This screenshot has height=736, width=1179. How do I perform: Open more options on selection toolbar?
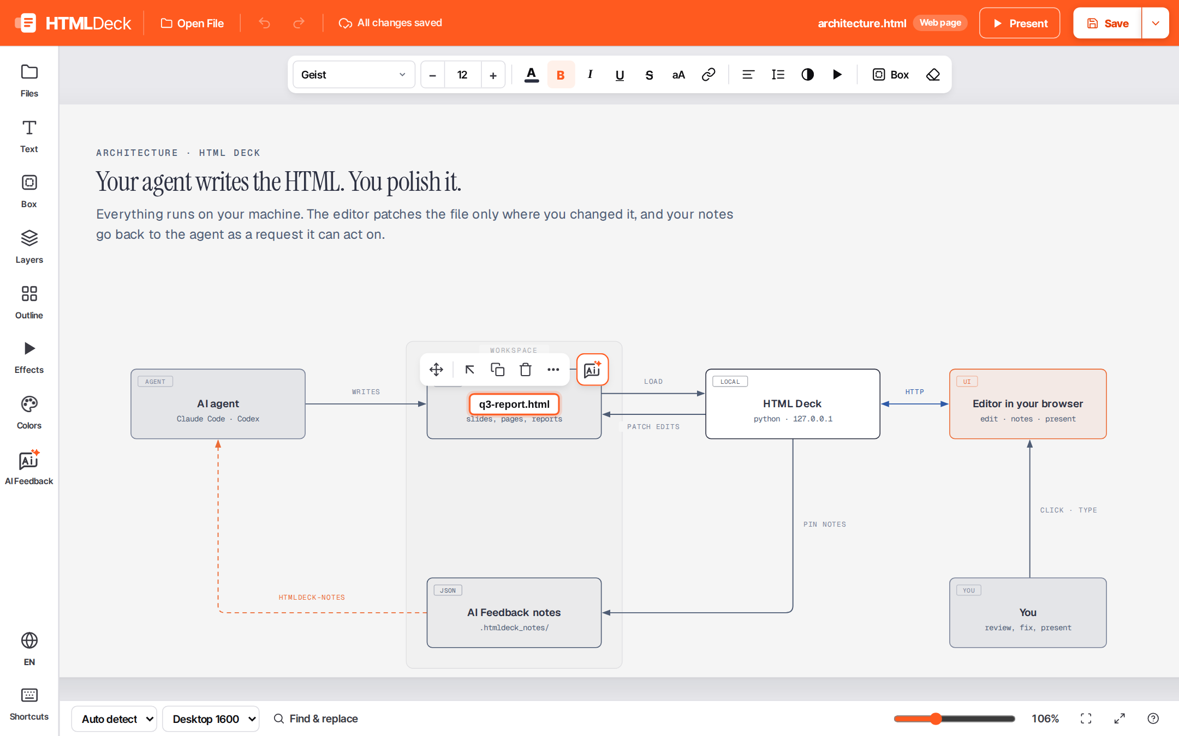coord(553,370)
